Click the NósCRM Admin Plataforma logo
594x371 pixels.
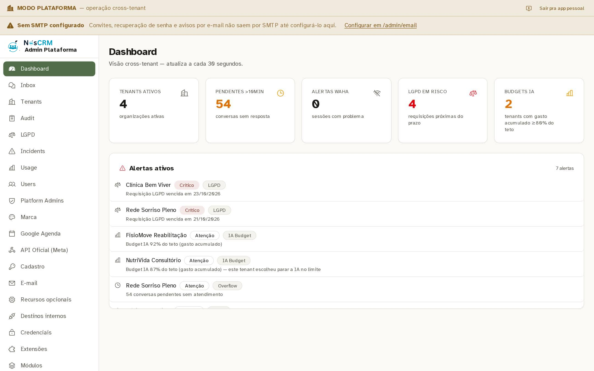[x=43, y=46]
